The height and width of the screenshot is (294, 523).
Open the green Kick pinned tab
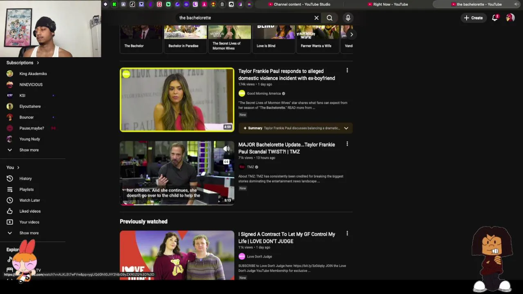point(114,4)
